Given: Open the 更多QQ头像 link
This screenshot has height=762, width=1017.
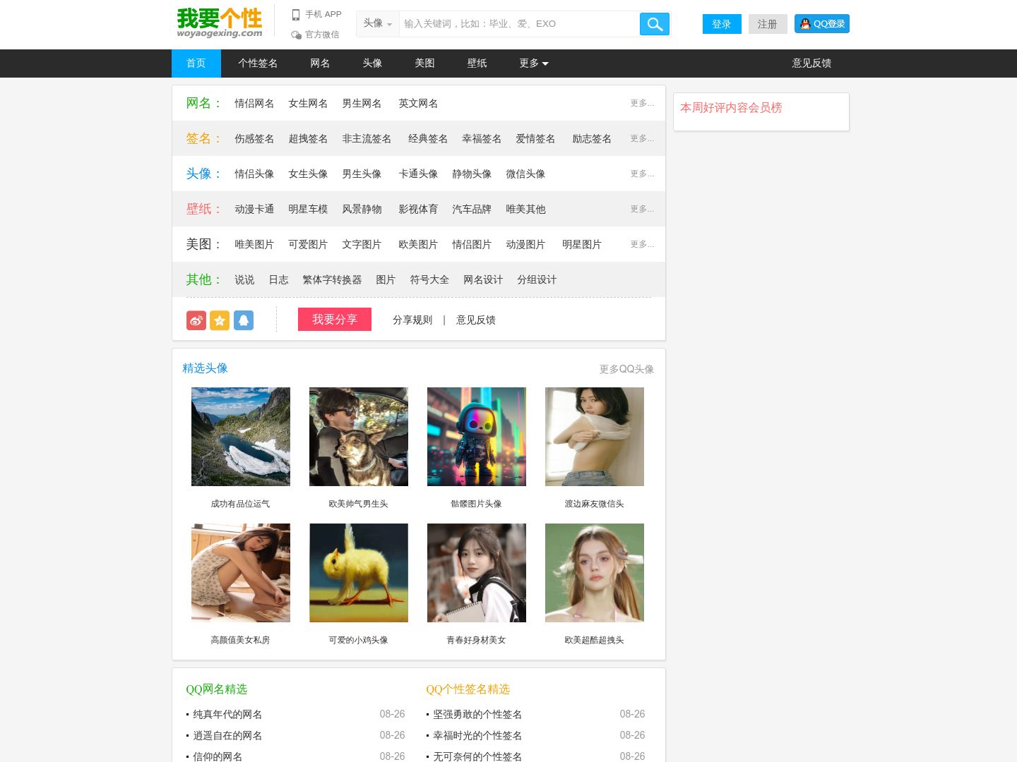Looking at the screenshot, I should [626, 369].
